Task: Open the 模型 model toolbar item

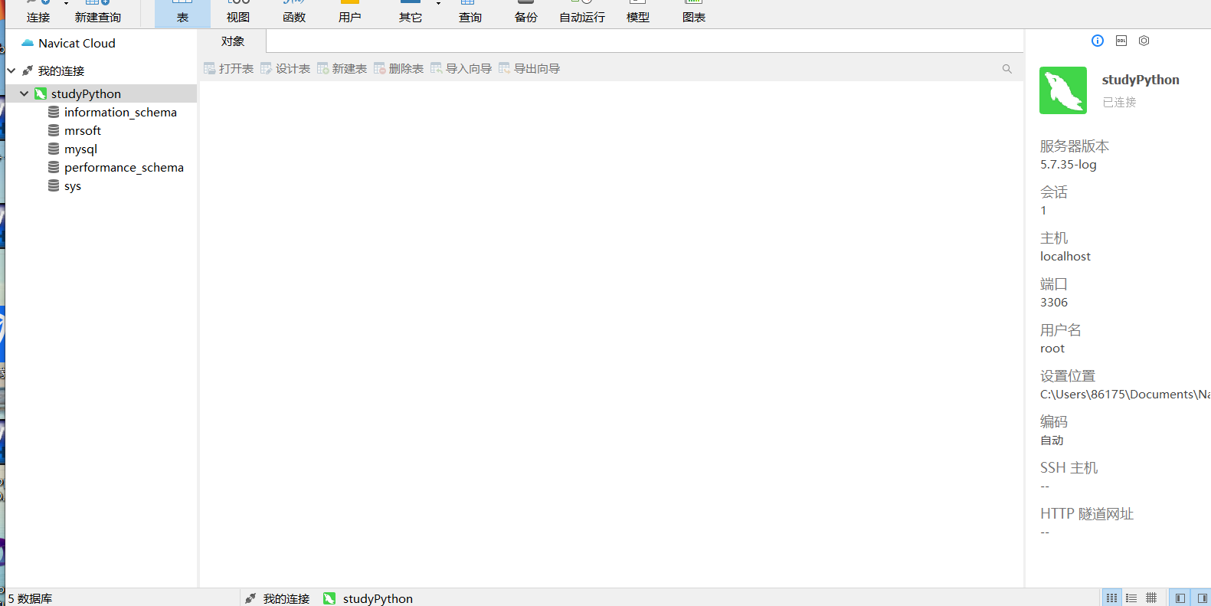Action: click(638, 12)
